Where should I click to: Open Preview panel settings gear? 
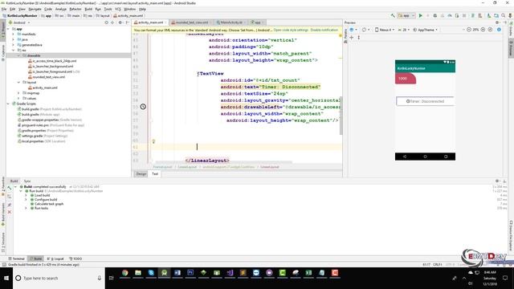(x=497, y=22)
